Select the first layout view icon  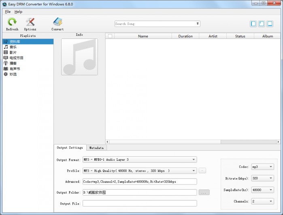(253, 23)
